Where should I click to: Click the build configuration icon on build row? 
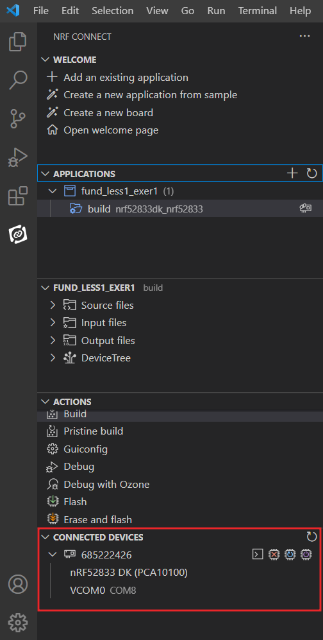click(306, 209)
